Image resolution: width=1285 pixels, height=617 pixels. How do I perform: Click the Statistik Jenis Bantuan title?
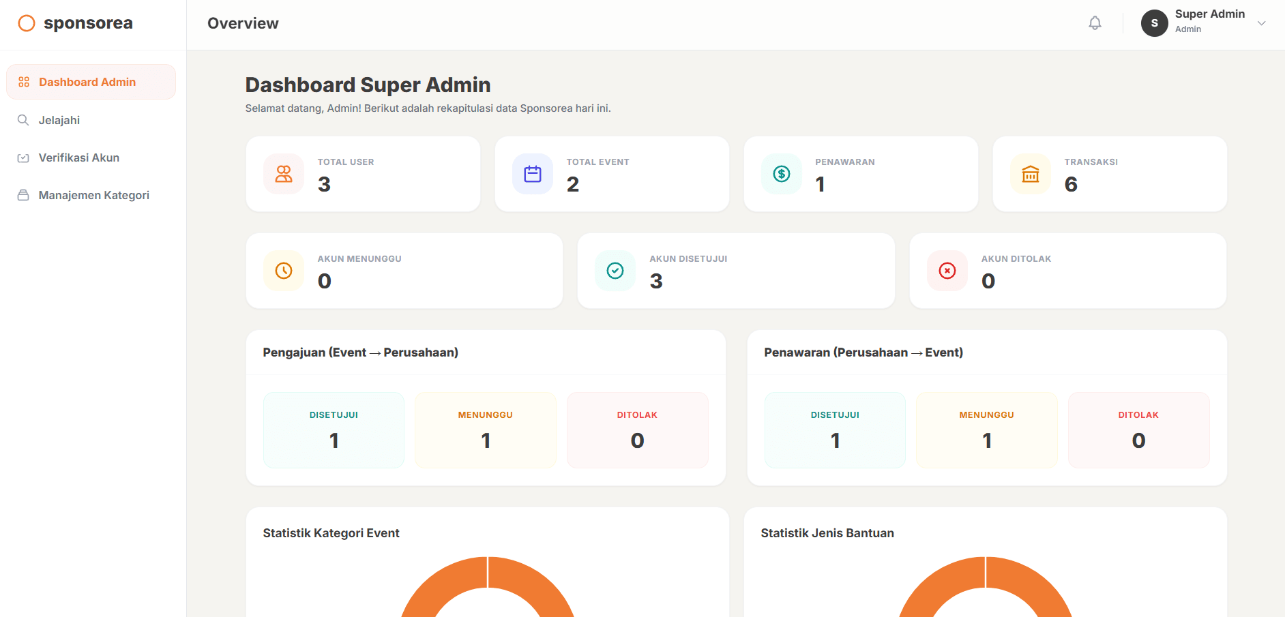tap(827, 533)
